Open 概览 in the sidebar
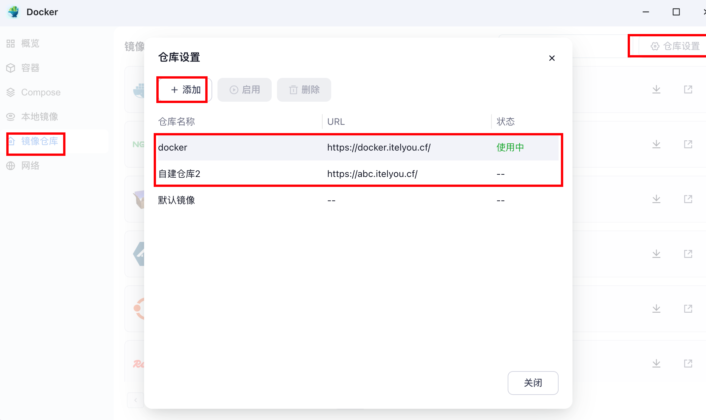Viewport: 706px width, 420px height. point(55,44)
